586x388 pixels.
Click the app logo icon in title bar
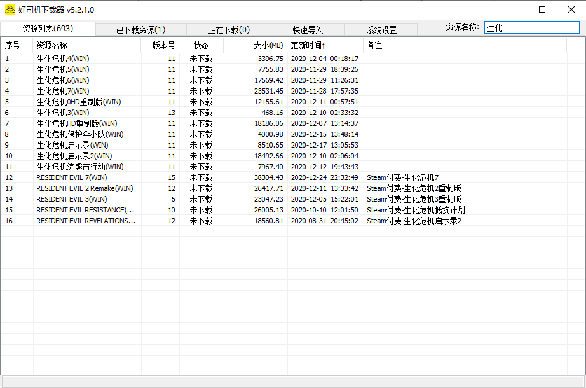[10, 10]
